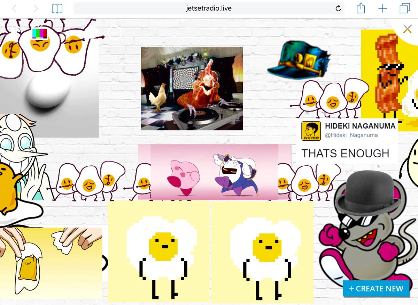Click the THATS ENOUGH tweet text

click(x=345, y=153)
